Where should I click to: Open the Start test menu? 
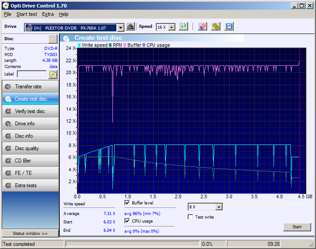tap(27, 14)
